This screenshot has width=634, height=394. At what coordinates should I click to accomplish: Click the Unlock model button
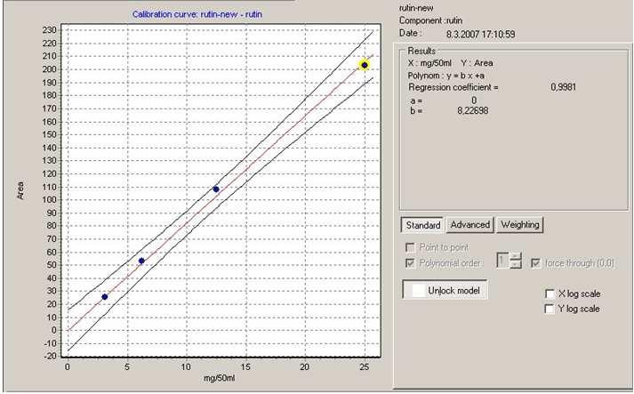click(445, 291)
